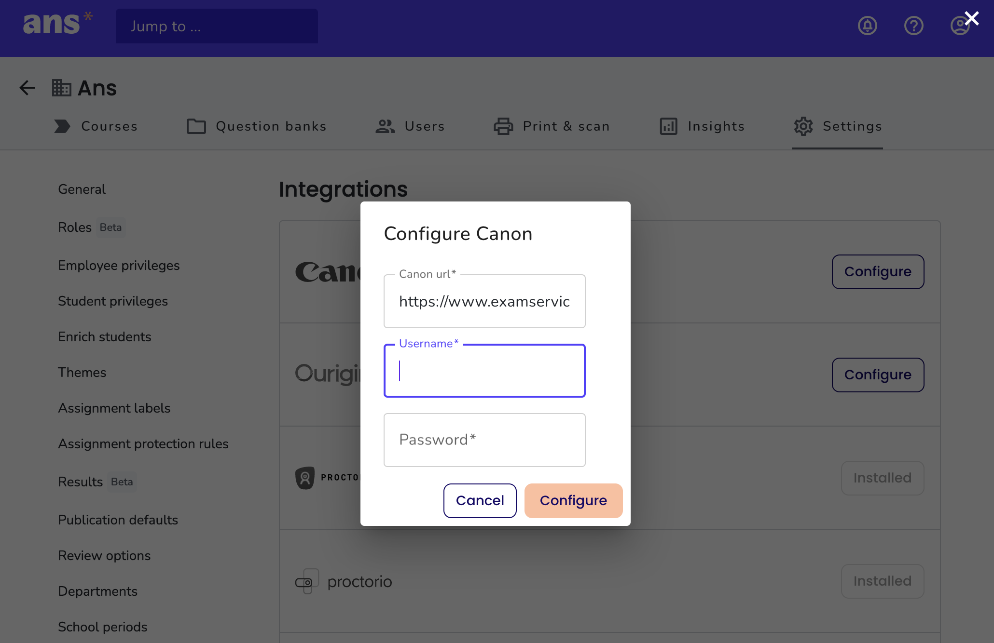Select Publication defaults in sidebar
This screenshot has height=643, width=994.
(118, 520)
